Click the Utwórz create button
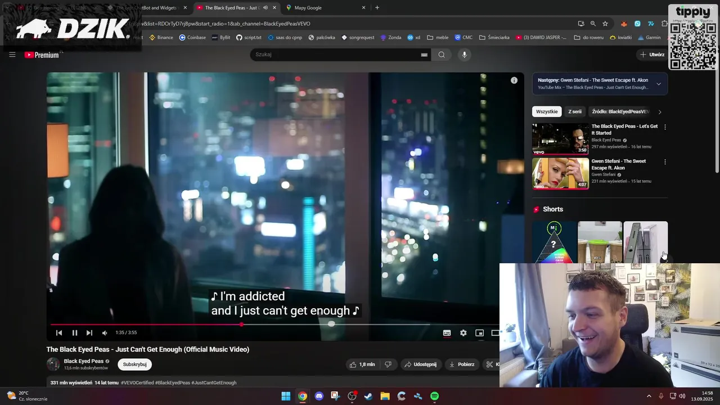 tap(652, 55)
